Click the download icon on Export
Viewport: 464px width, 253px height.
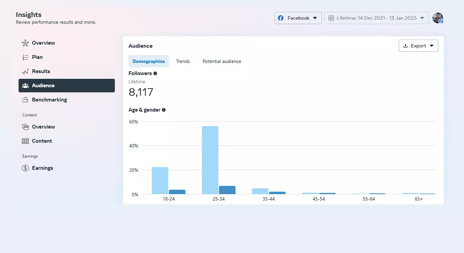pyautogui.click(x=405, y=46)
